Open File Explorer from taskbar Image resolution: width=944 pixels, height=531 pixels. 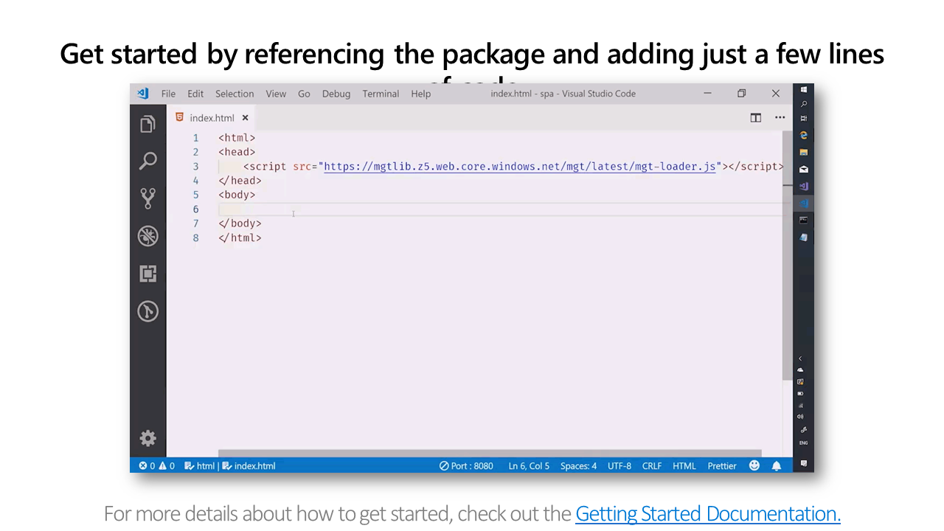[803, 152]
